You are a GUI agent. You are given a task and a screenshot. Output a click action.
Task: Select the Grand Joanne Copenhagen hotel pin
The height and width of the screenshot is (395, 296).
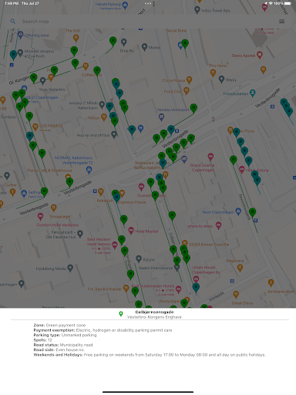click(x=210, y=157)
